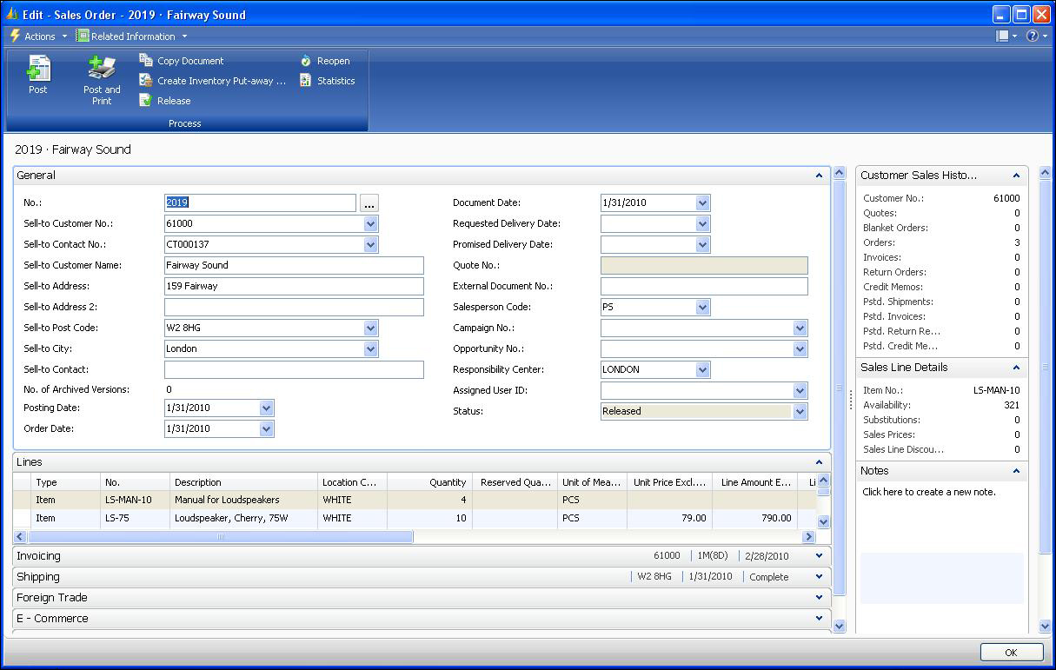Open order Statistics
1056x670 pixels.
tap(328, 81)
